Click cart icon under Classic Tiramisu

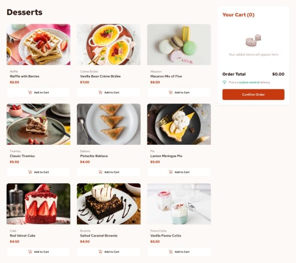point(30,172)
